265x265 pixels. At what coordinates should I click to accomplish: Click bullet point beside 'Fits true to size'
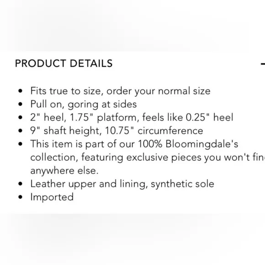click(20, 91)
